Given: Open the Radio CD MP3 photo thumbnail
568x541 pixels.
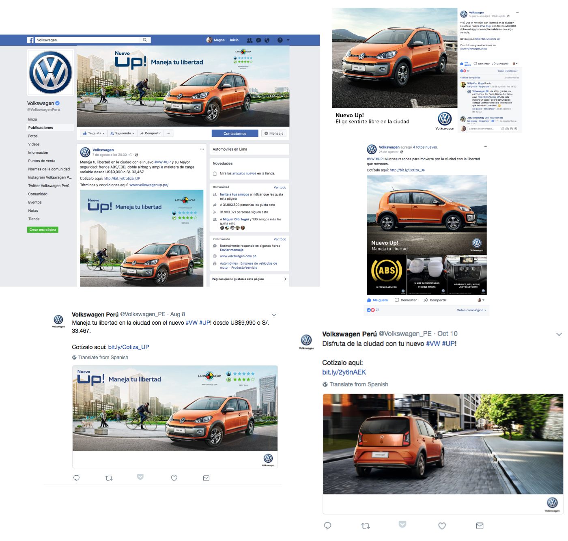Looking at the screenshot, I should [x=467, y=275].
